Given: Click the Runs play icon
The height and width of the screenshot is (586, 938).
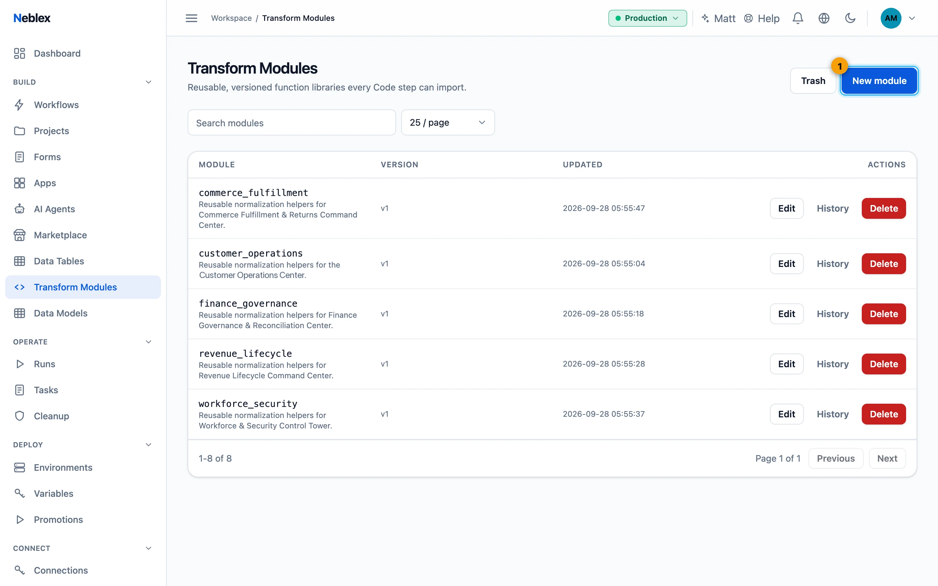Looking at the screenshot, I should click(x=20, y=364).
